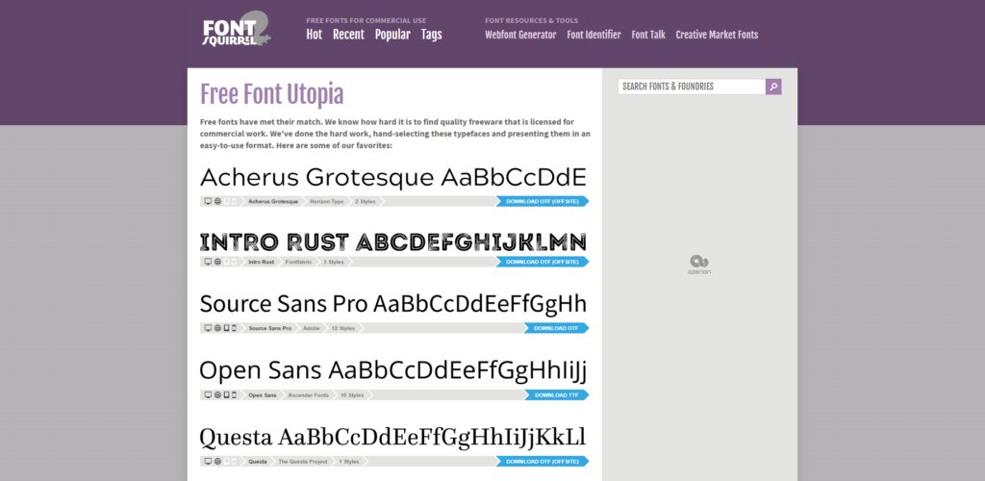This screenshot has width=985, height=481.
Task: Go to the Recent fonts section
Action: [x=348, y=35]
